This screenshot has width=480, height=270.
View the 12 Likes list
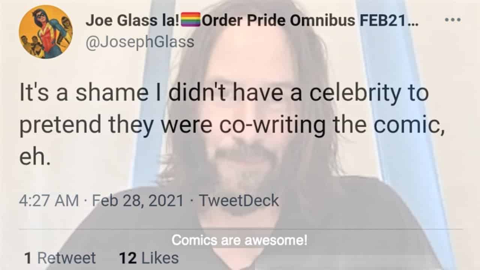click(148, 258)
